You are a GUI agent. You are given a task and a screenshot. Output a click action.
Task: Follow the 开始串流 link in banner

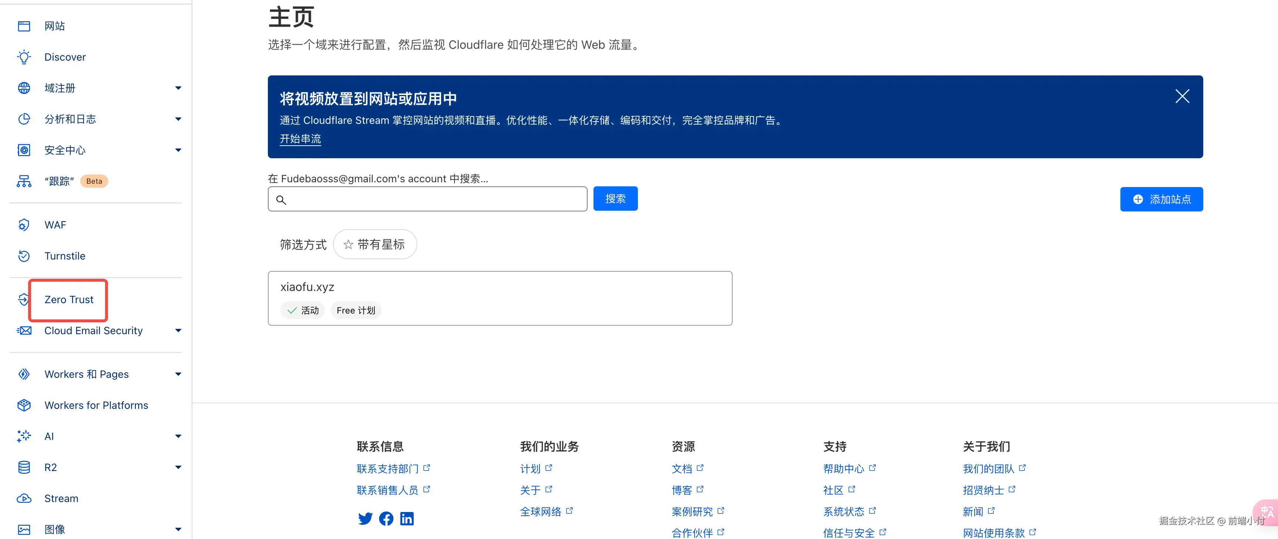pos(300,139)
